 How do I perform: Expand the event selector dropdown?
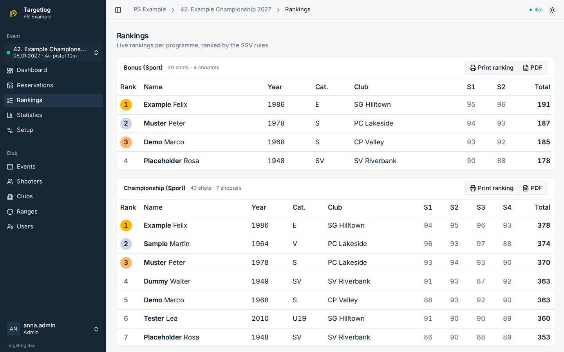pyautogui.click(x=53, y=52)
